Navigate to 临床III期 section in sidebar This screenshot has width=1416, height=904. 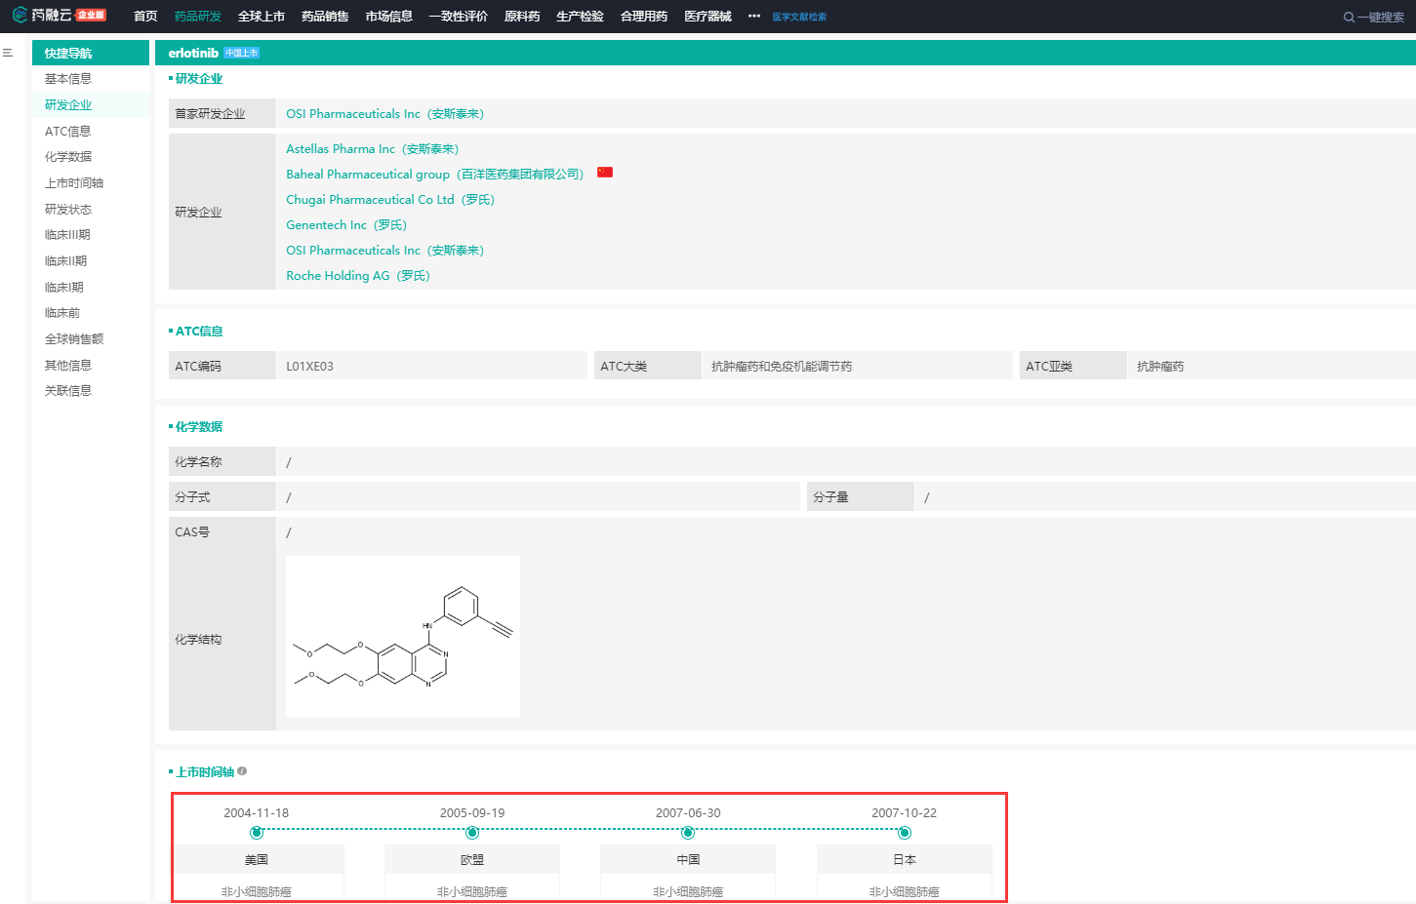click(67, 235)
